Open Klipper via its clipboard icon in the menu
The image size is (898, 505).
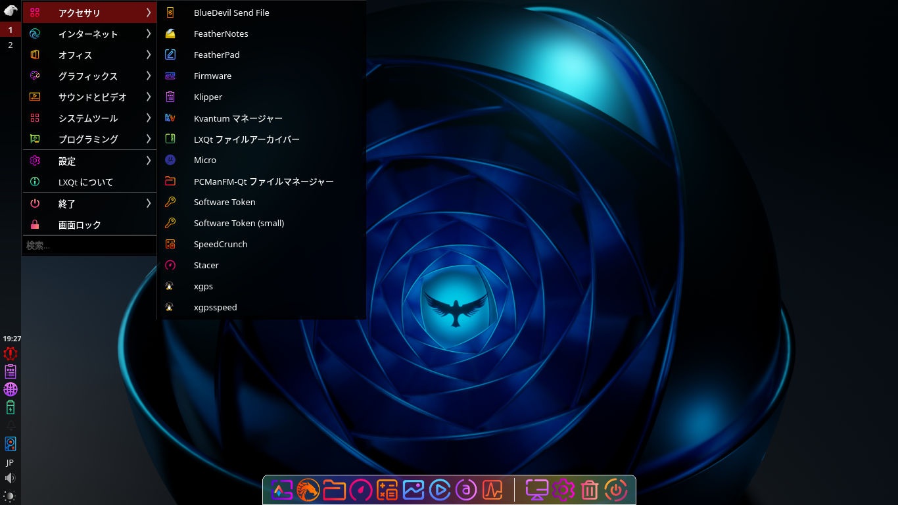point(170,97)
